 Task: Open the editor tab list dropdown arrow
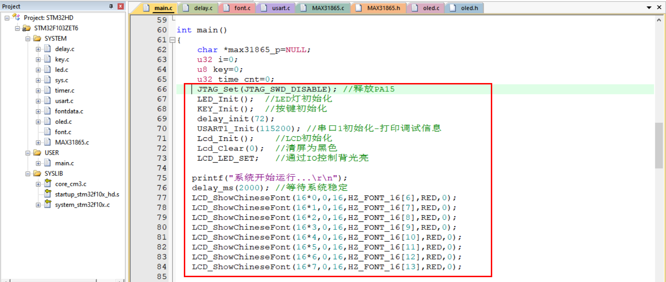649,8
